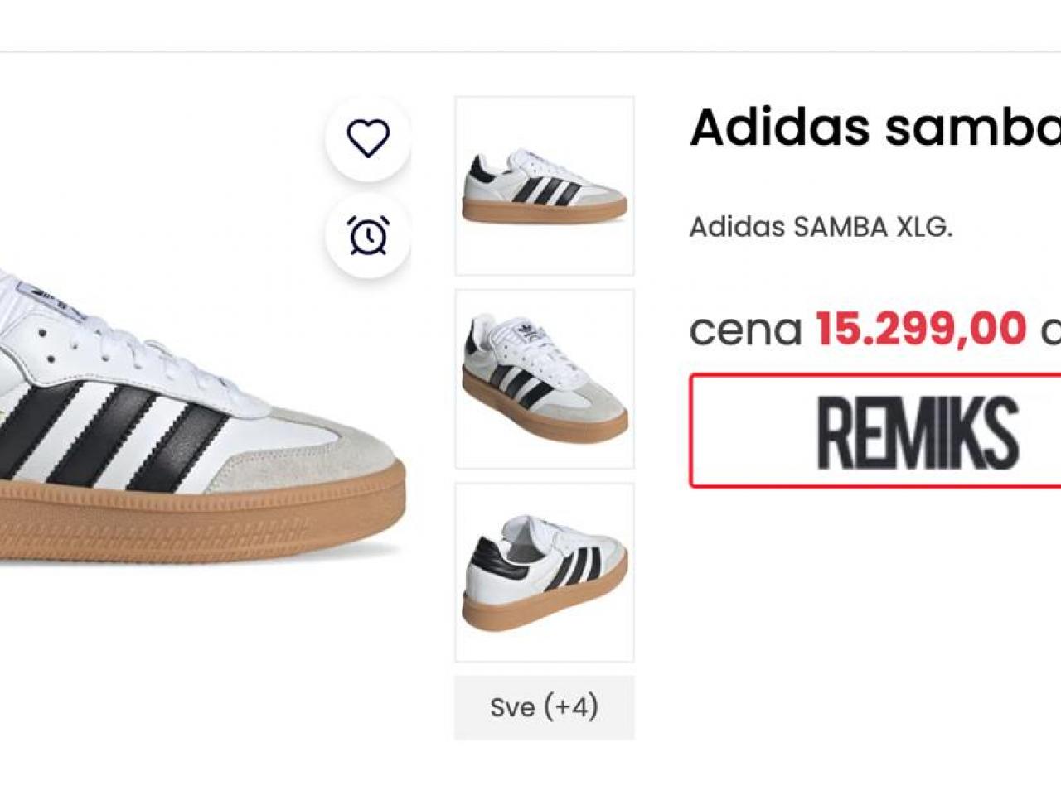Click the red 15.299,00 price
The width and height of the screenshot is (1061, 795).
(x=921, y=328)
